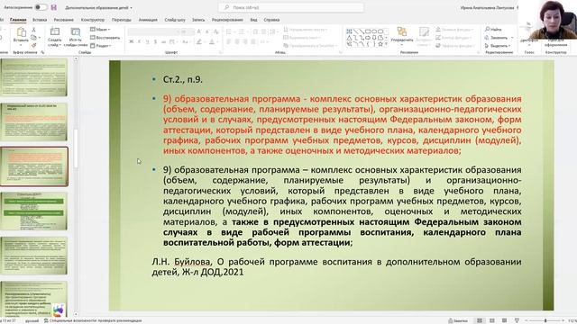Screen dimensions: 577x324
Task: Switch to Normal view icon
Action: (480, 320)
